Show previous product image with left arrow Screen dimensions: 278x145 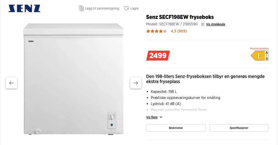[11, 83]
